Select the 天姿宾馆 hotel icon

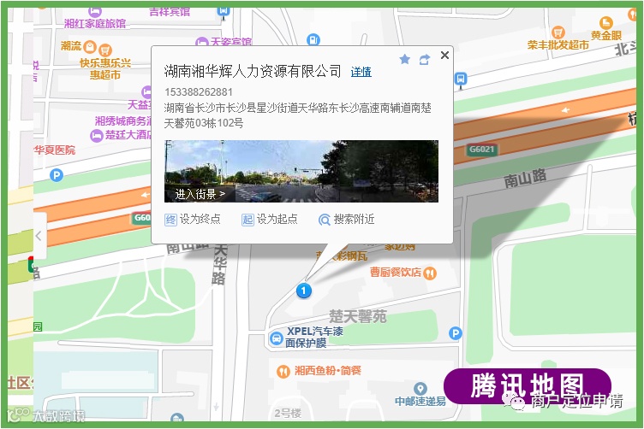pyautogui.click(x=201, y=42)
